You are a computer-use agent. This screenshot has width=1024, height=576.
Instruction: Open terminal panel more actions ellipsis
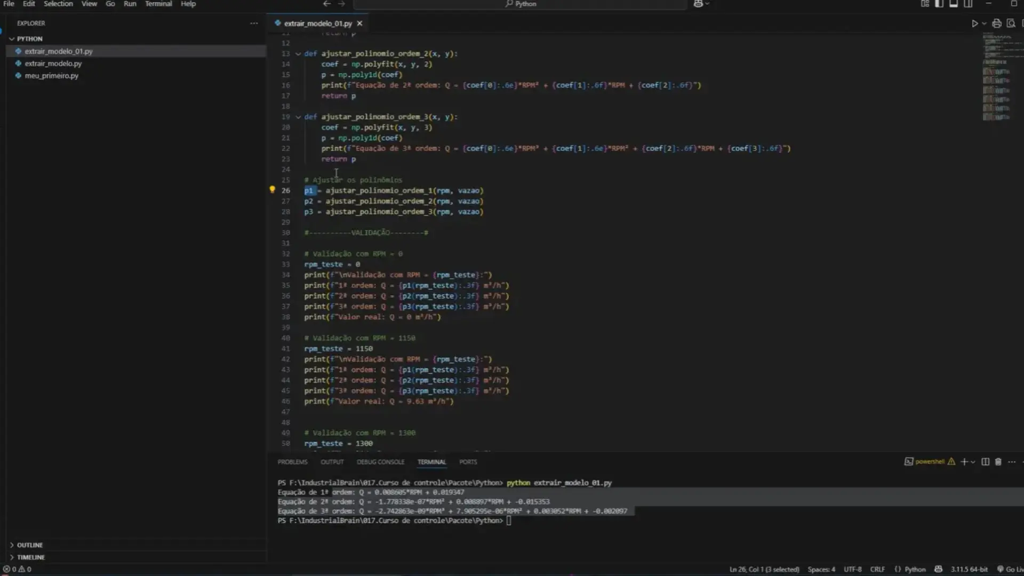1012,462
